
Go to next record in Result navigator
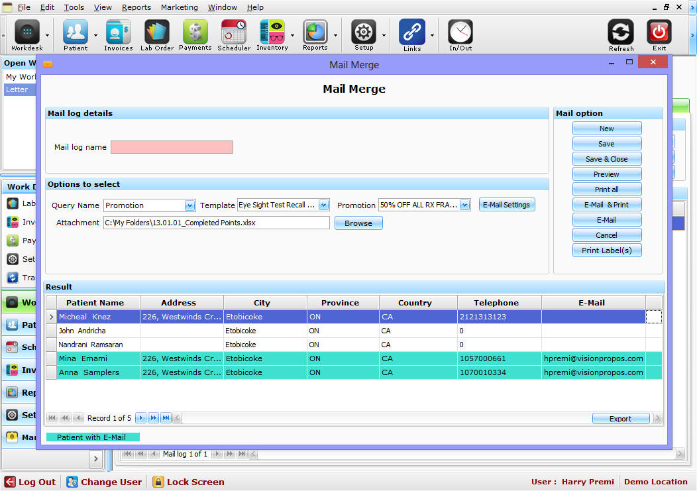[x=140, y=418]
